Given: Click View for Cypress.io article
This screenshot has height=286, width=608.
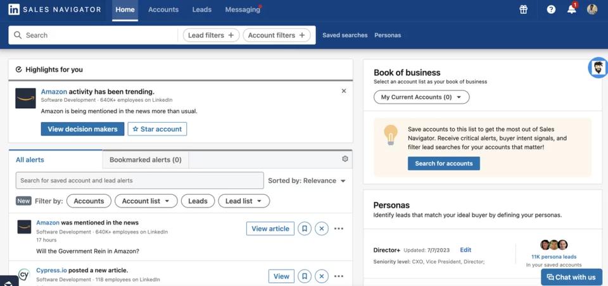Looking at the screenshot, I should point(281,277).
